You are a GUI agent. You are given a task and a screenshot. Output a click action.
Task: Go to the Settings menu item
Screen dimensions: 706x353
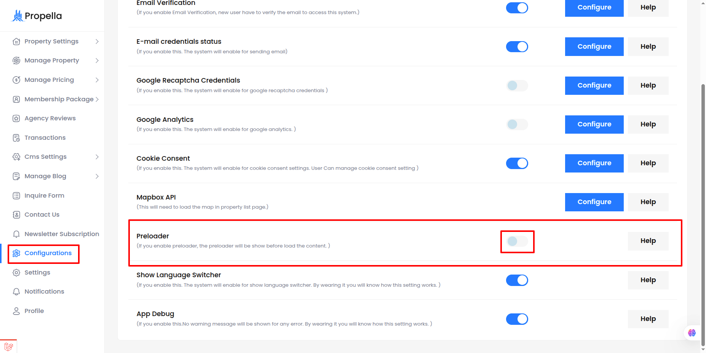[37, 273]
